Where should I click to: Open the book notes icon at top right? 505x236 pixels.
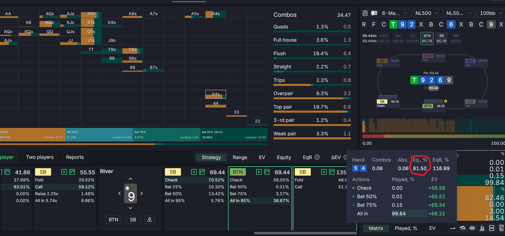(x=365, y=13)
